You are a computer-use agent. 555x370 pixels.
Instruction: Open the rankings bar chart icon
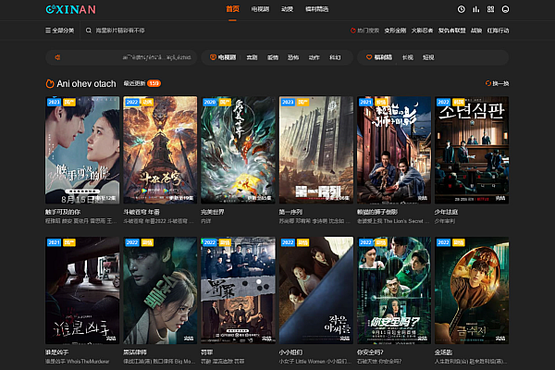(475, 9)
